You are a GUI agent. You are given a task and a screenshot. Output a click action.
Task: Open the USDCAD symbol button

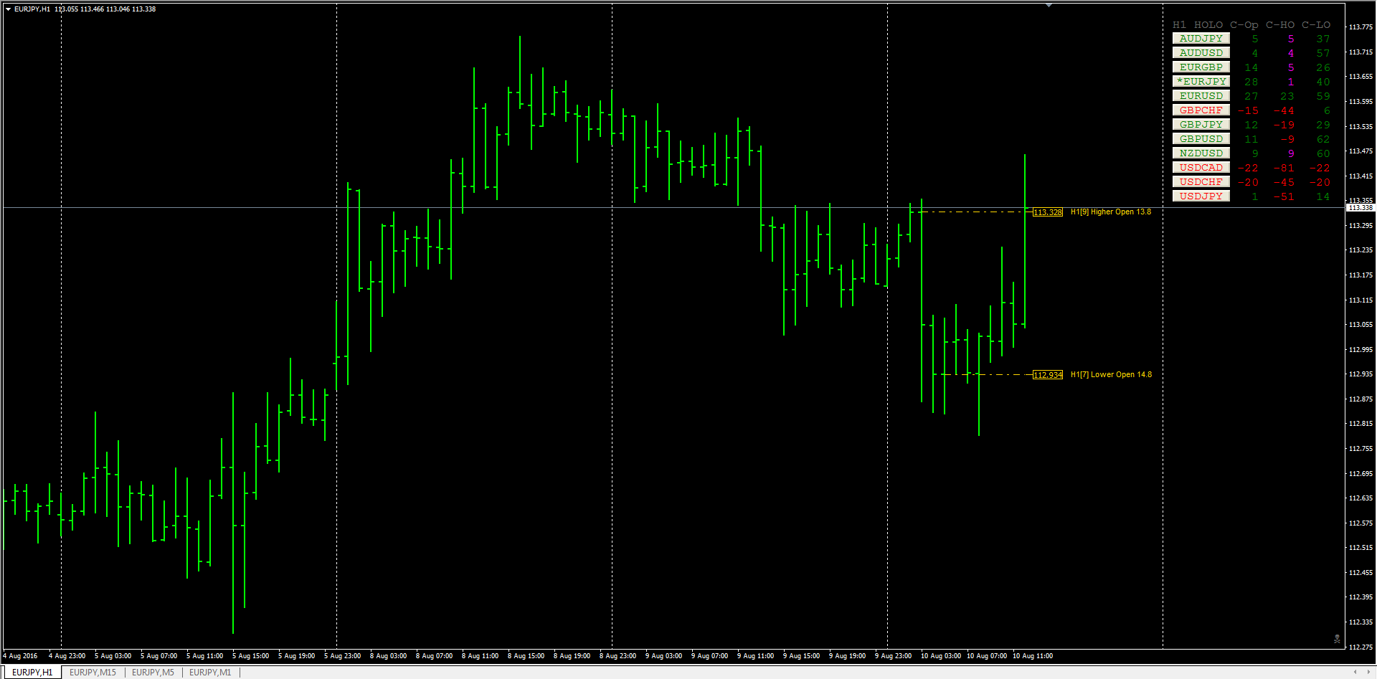click(1201, 168)
